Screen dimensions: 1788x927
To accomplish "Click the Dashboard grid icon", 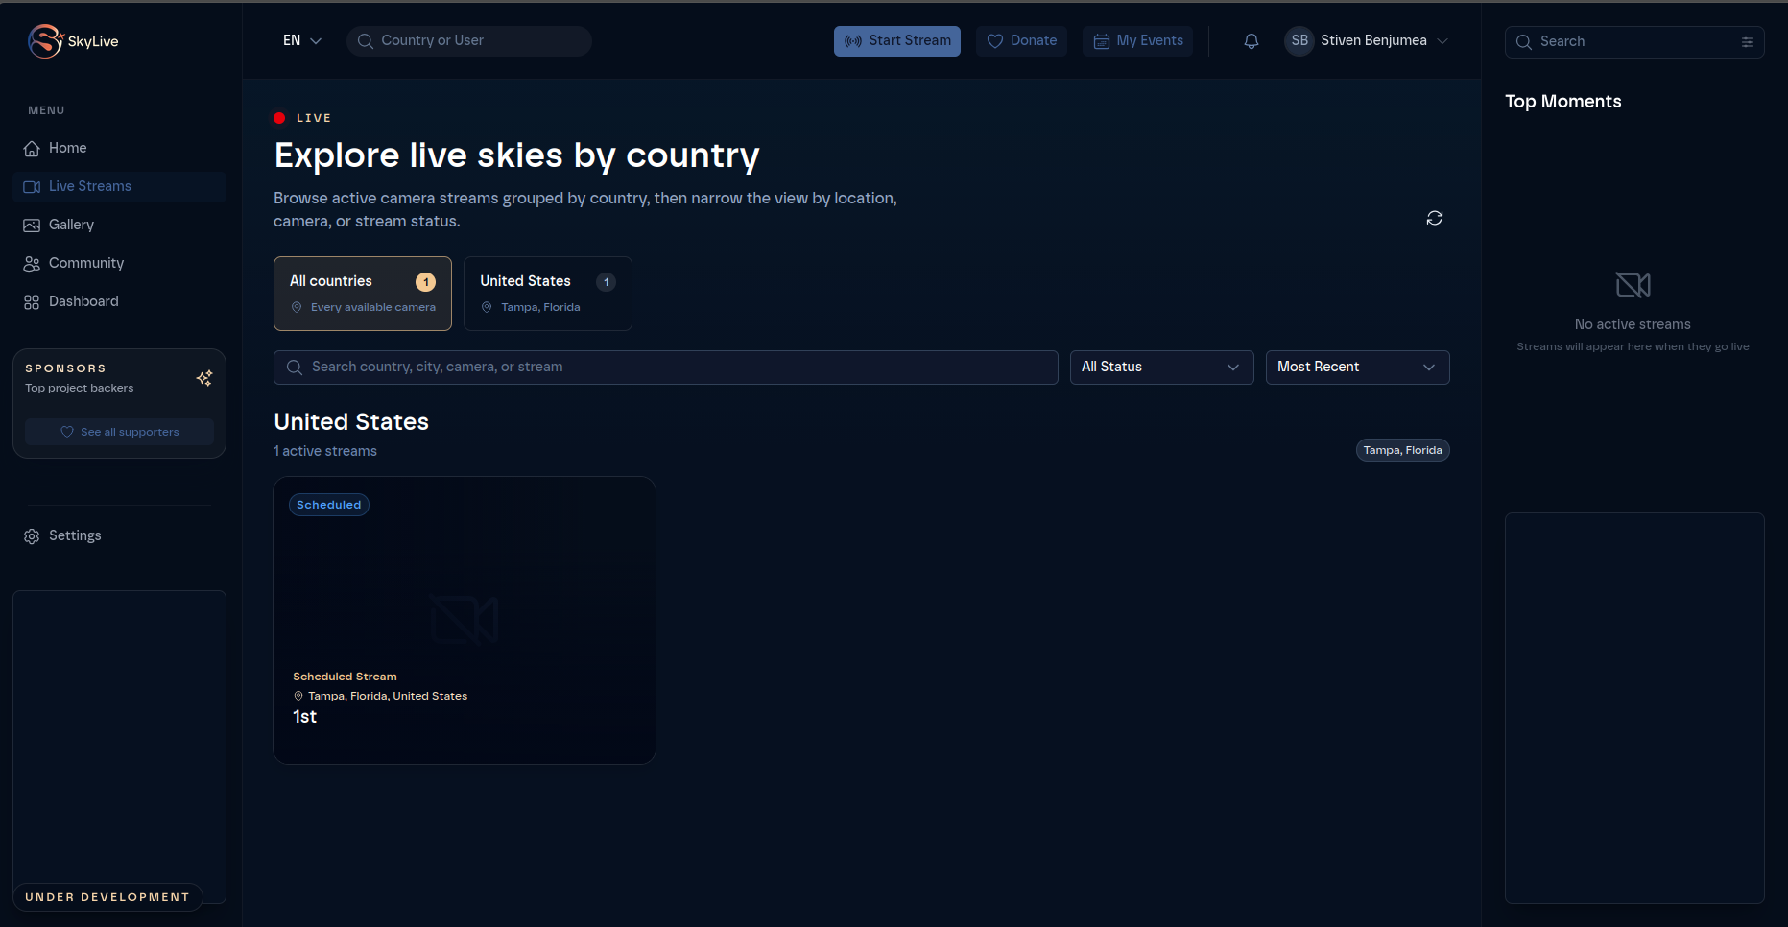I will tap(32, 302).
